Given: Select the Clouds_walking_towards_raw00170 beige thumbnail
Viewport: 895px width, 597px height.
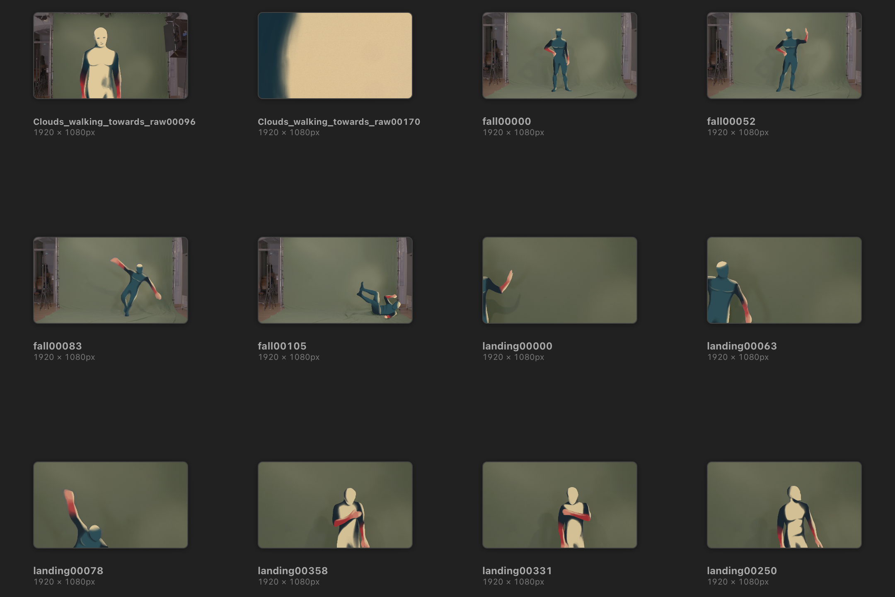Looking at the screenshot, I should pos(335,56).
